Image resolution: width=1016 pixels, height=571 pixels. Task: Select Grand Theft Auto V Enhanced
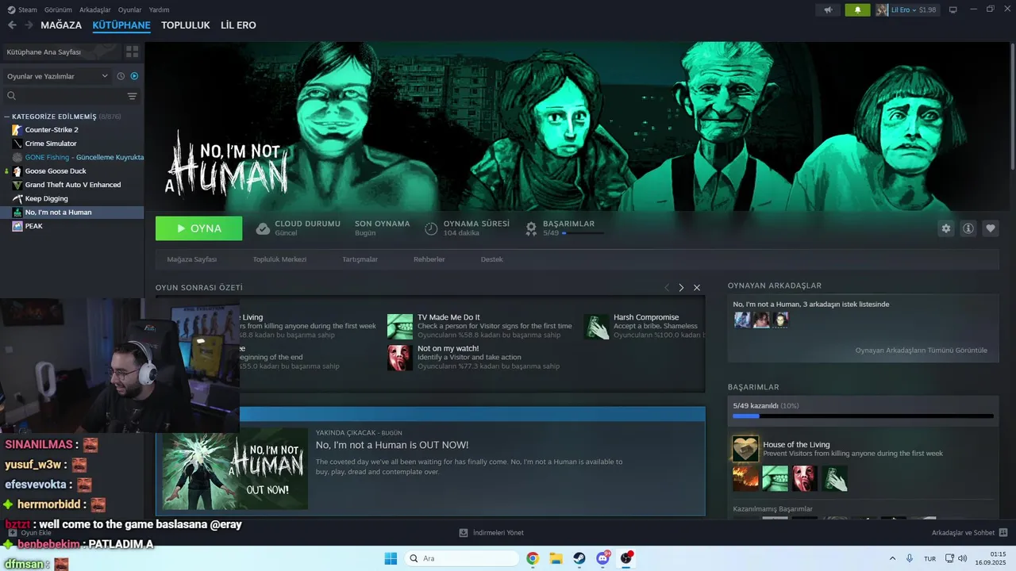pyautogui.click(x=71, y=185)
